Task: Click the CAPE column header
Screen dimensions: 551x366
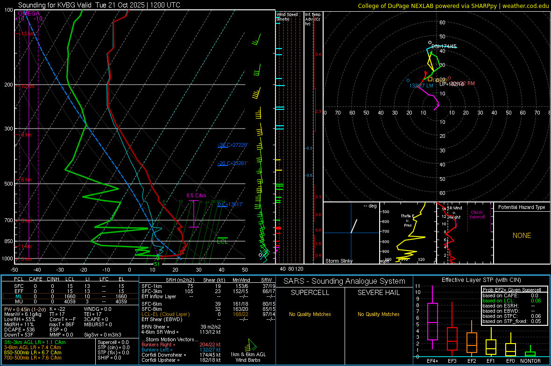Action: 35,279
